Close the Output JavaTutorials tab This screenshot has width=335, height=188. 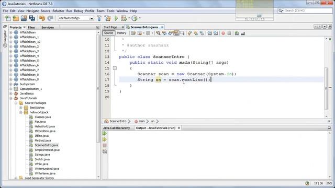179,128
